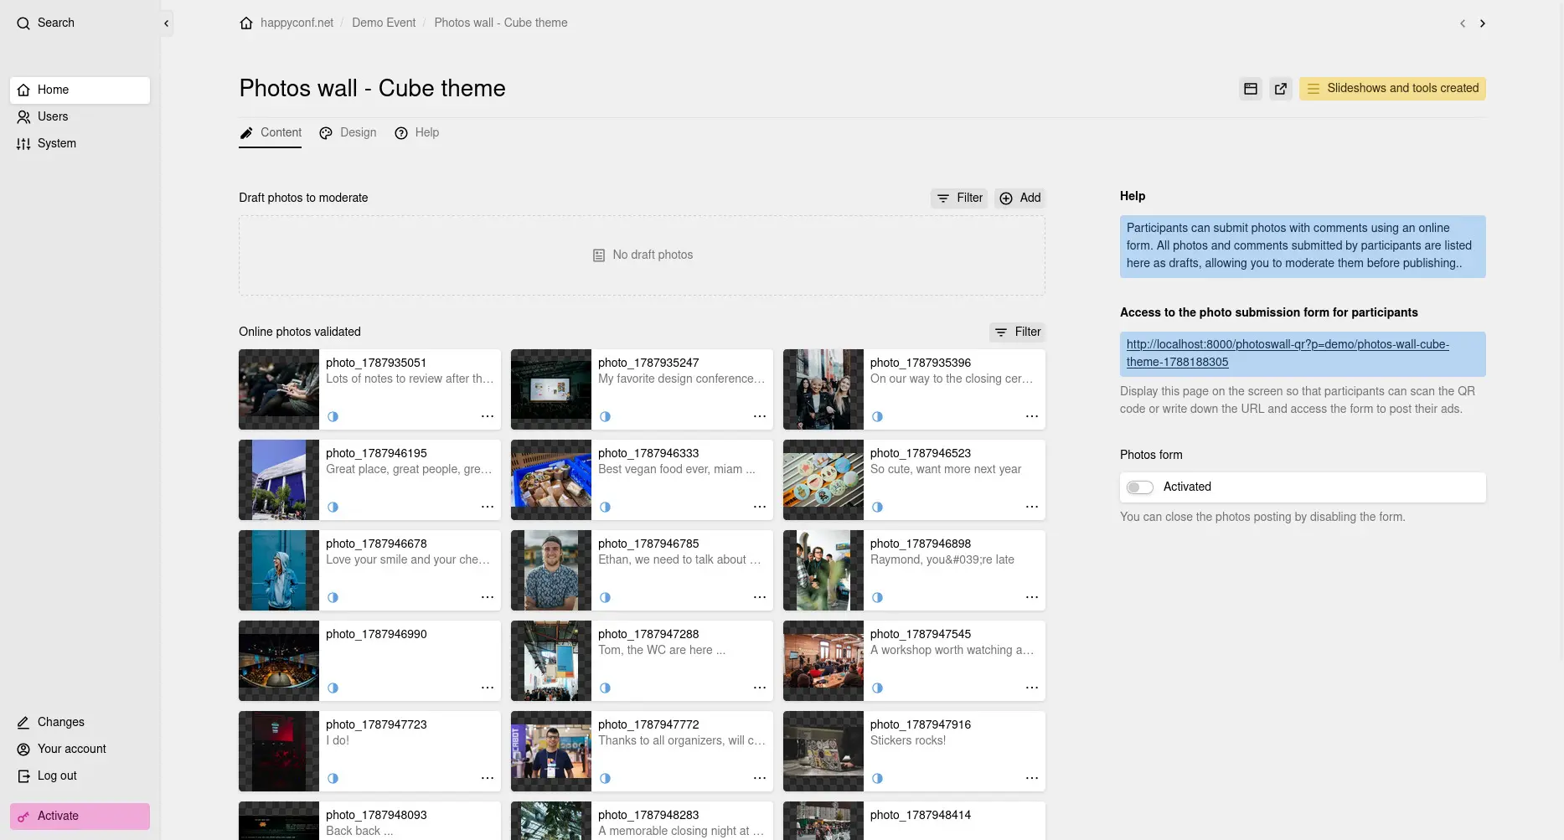
Task: Open options menu for photo_1787946523
Action: coord(1032,508)
